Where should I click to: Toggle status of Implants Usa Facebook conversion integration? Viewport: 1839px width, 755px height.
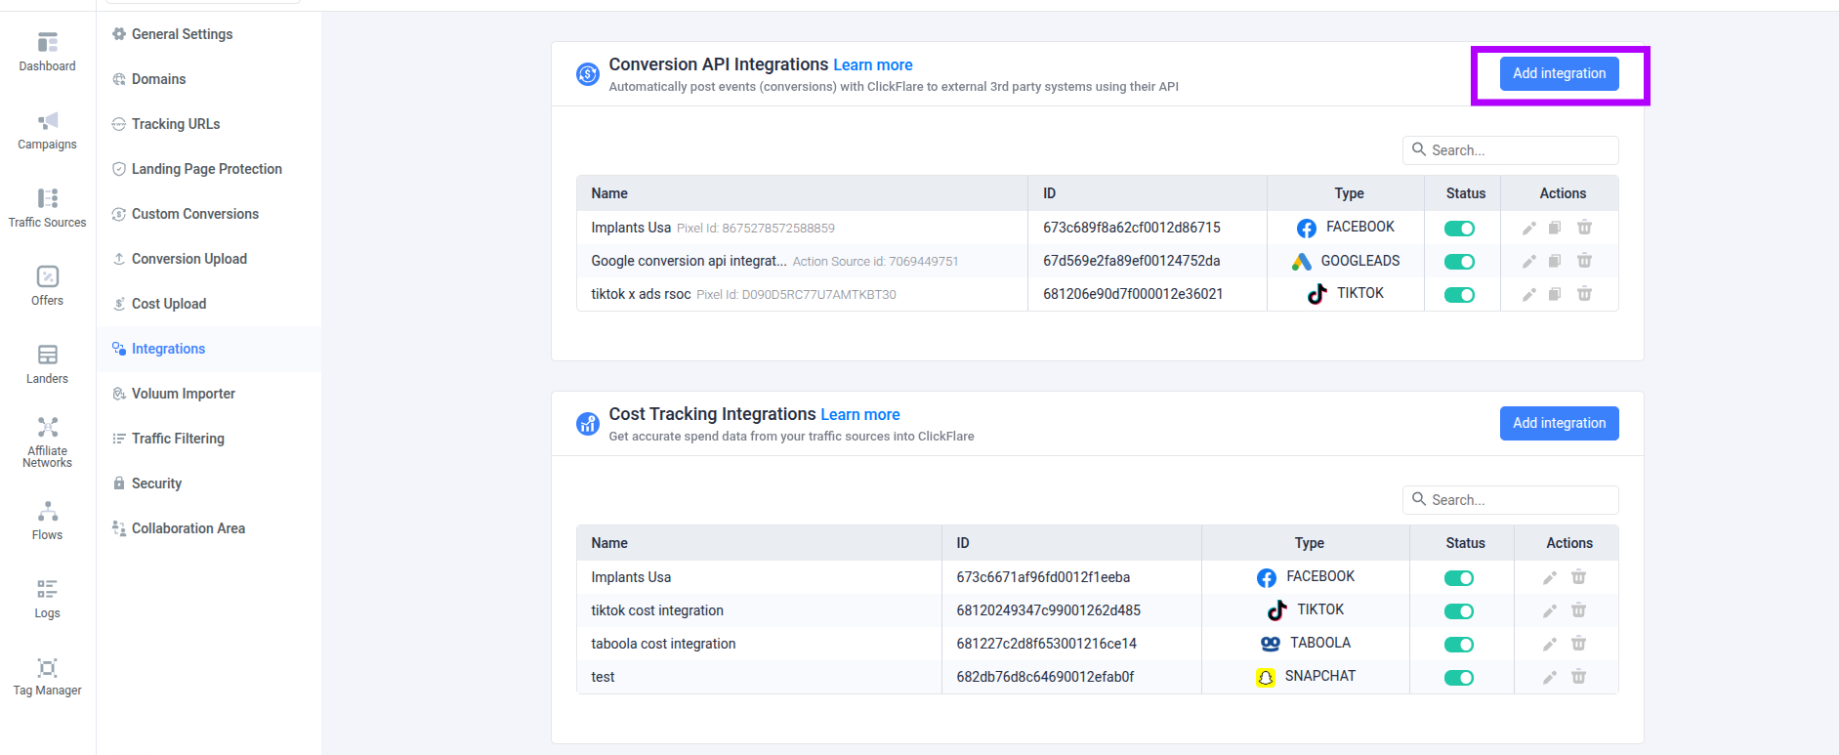(1459, 229)
